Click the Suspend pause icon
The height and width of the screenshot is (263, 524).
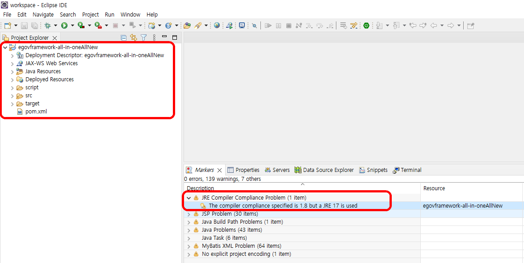pos(278,25)
